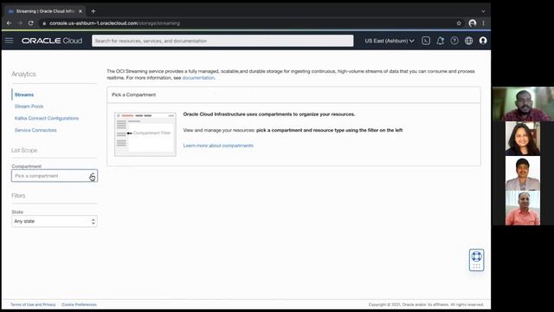Open the documentation link
The width and height of the screenshot is (554, 312).
[198, 78]
